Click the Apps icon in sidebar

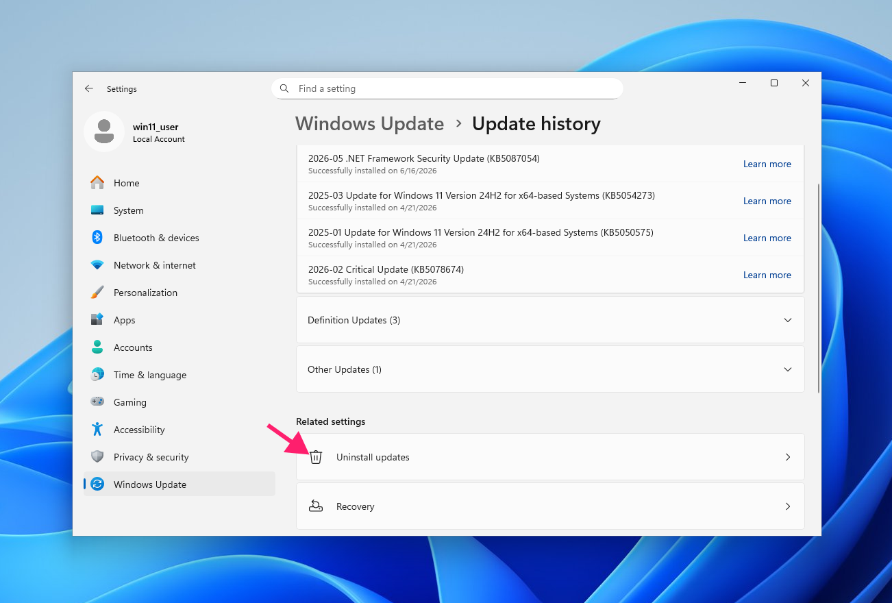pyautogui.click(x=97, y=320)
